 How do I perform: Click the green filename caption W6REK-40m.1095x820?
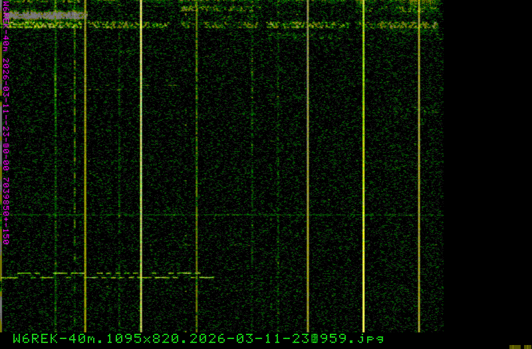point(198,338)
